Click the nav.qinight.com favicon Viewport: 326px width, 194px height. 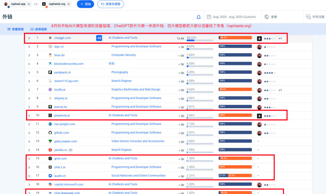pos(50,124)
